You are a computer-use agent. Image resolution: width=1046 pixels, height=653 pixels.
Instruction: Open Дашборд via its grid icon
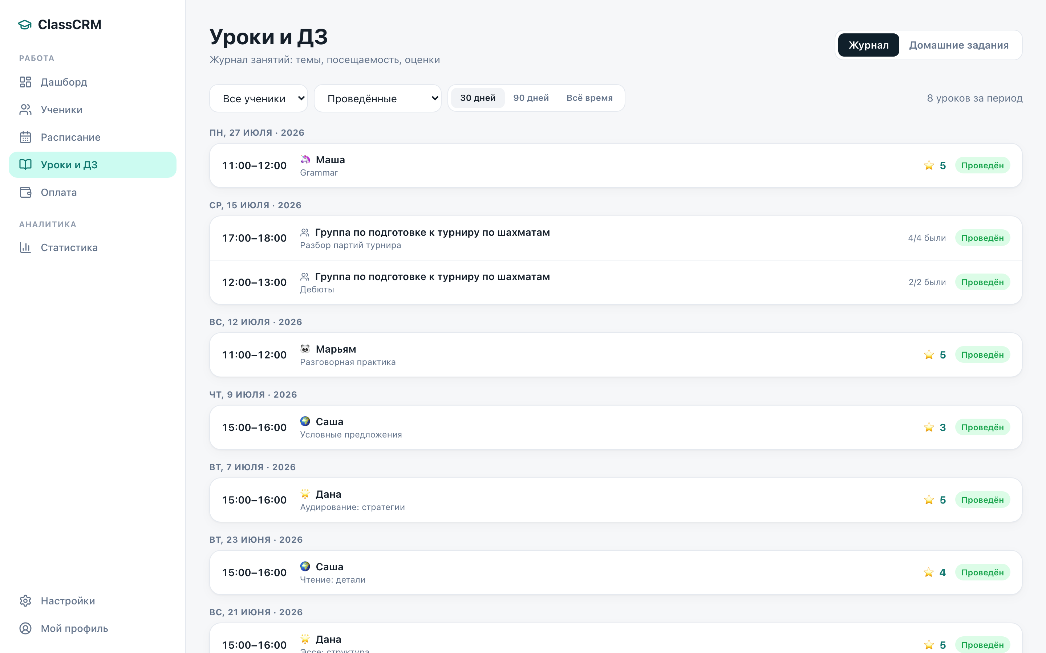coord(25,82)
